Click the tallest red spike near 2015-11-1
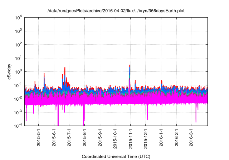This screenshot has height=160, width=229. 129,66
